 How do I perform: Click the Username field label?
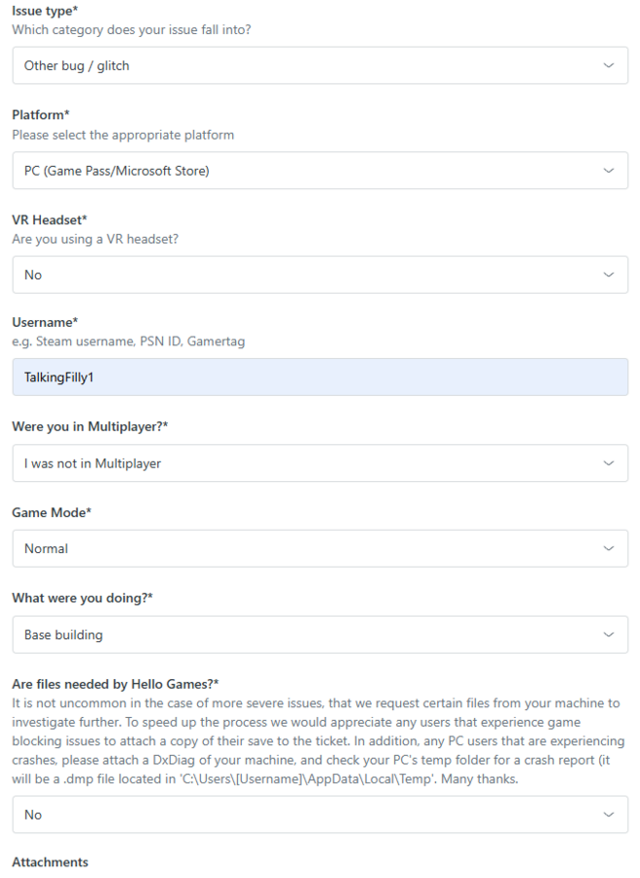[x=45, y=322]
